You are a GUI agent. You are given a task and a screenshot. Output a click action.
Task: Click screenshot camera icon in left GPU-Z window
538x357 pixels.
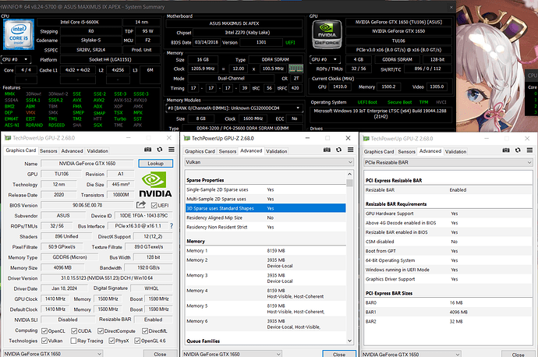[147, 150]
